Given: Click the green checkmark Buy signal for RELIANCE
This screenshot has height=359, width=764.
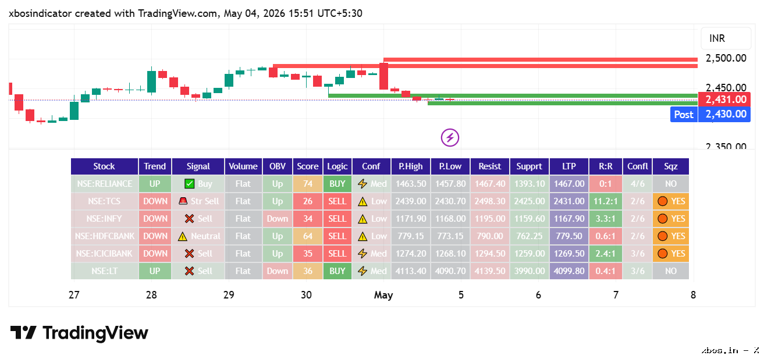Looking at the screenshot, I should tap(198, 184).
